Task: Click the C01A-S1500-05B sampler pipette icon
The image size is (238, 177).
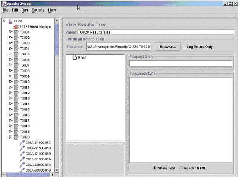Action: point(22,148)
